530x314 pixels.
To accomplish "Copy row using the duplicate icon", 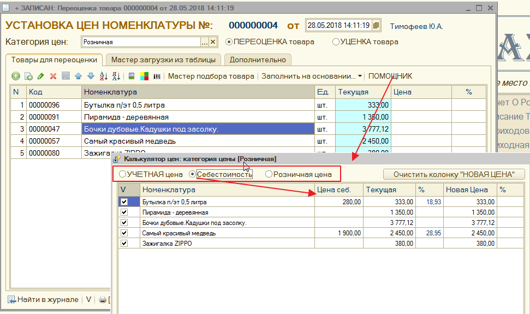I will point(28,76).
